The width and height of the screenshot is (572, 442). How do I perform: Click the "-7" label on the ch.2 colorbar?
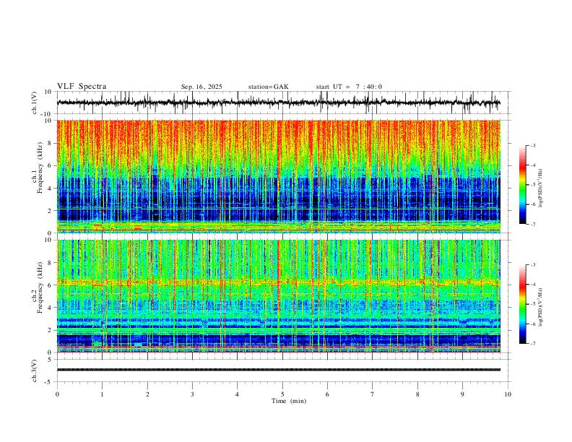pyautogui.click(x=533, y=344)
